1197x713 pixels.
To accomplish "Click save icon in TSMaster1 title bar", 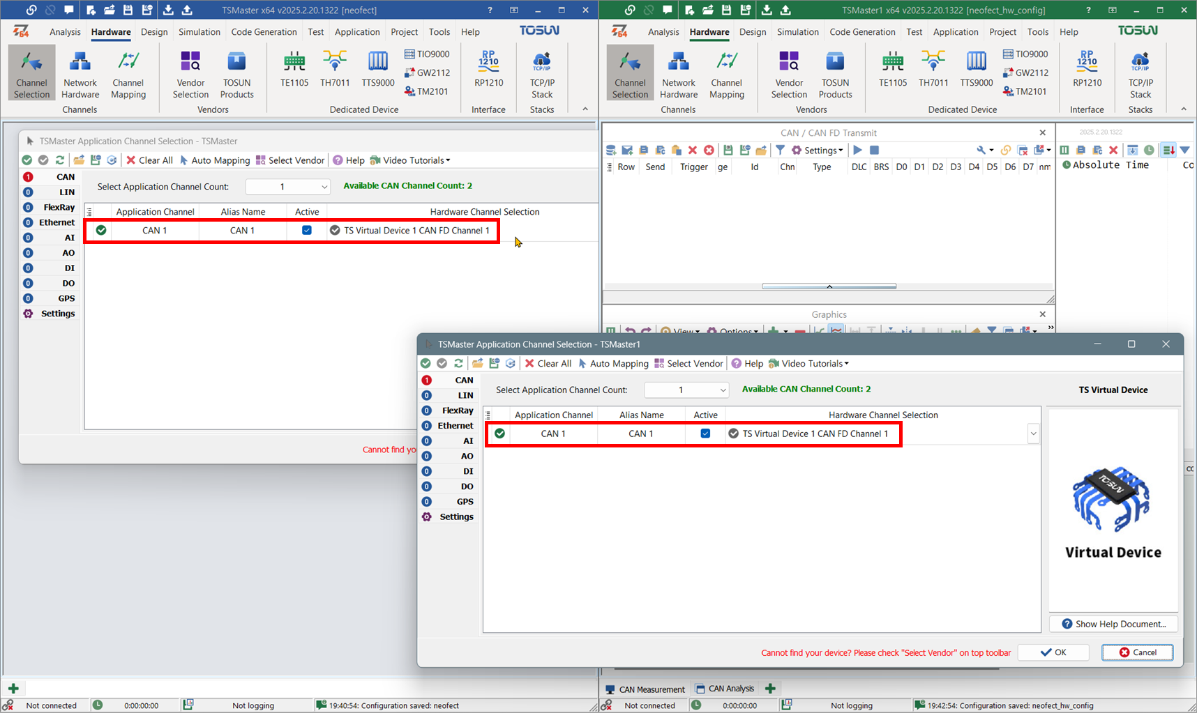I will coord(727,10).
